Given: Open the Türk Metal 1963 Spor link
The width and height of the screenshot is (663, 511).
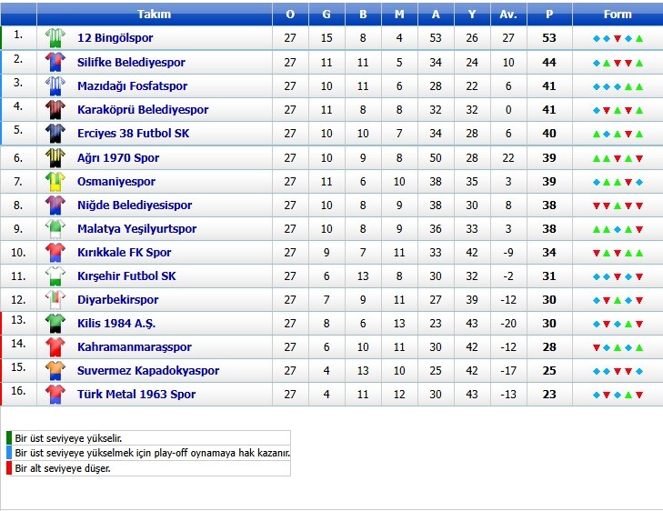Looking at the screenshot, I should [136, 395].
